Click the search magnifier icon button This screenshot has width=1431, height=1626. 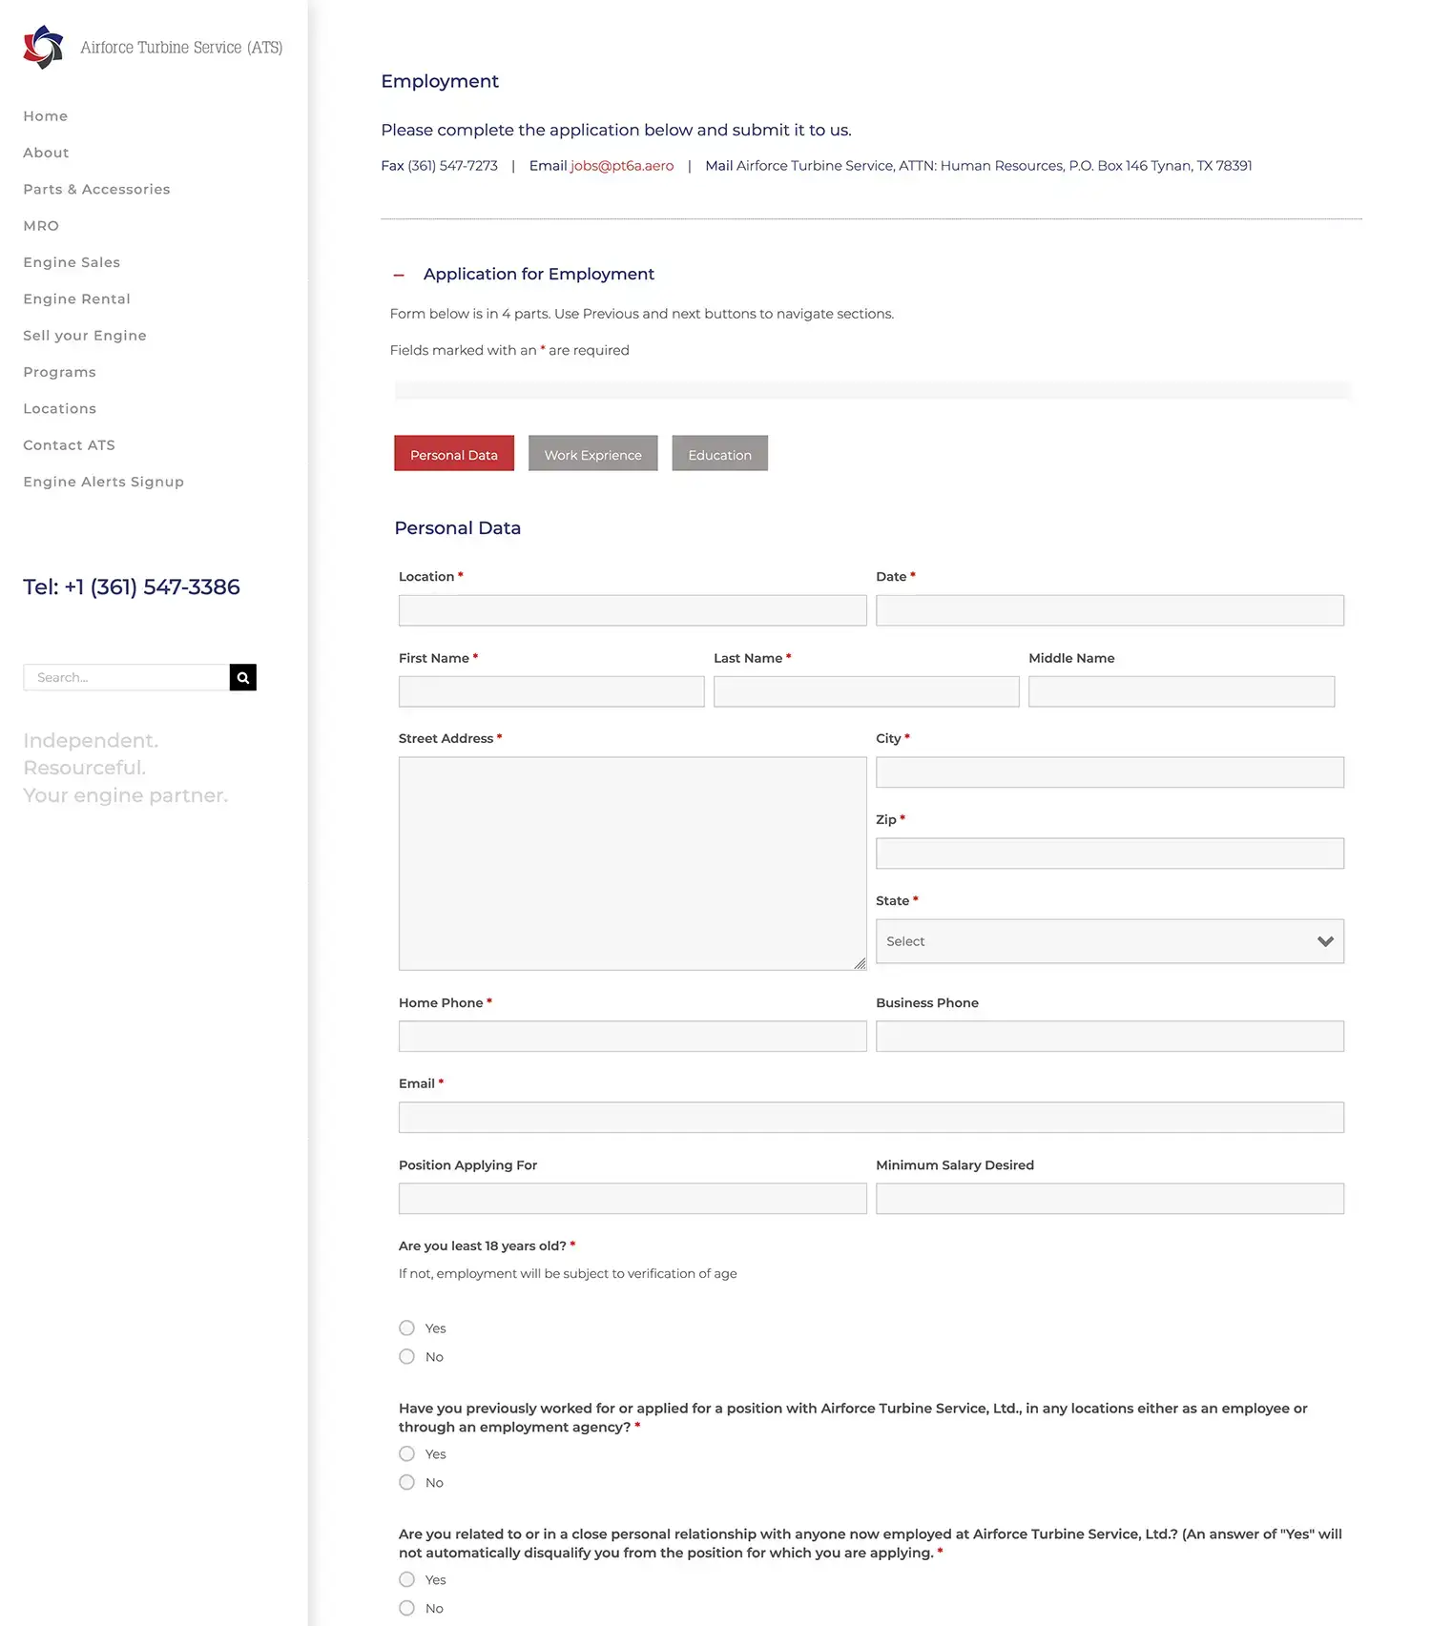pos(243,677)
